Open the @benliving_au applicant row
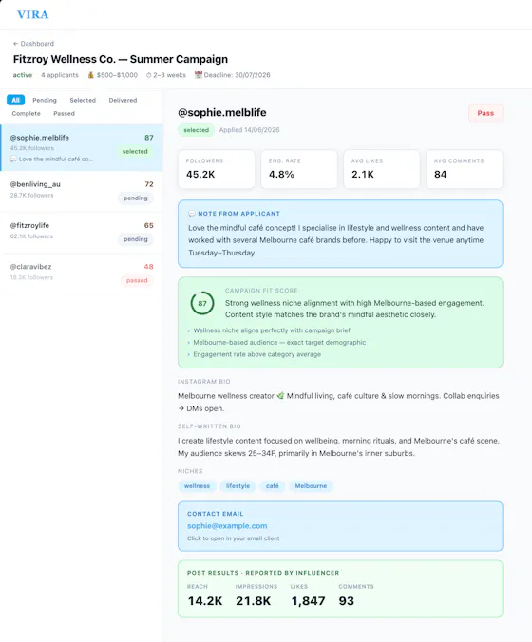 click(82, 192)
